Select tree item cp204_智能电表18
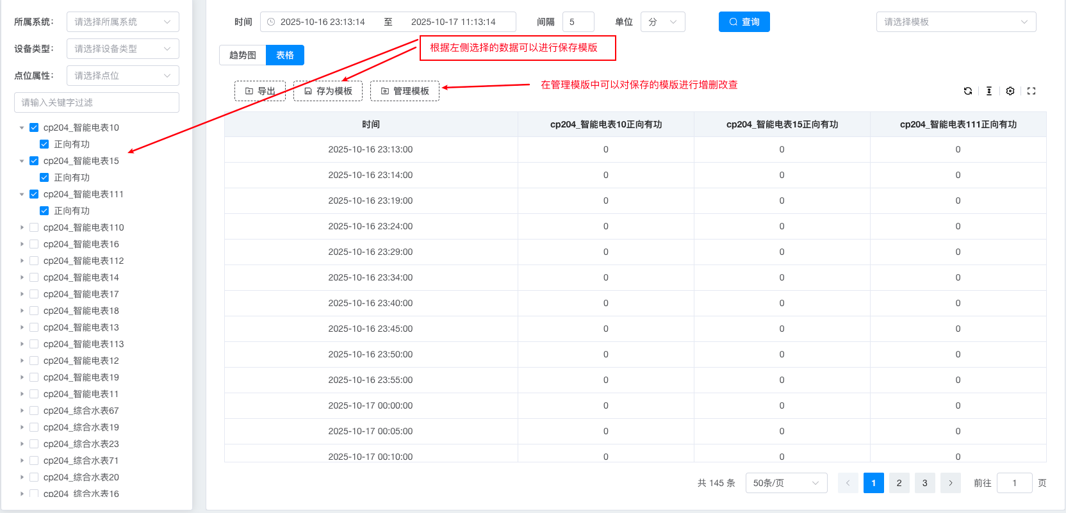 (x=81, y=311)
